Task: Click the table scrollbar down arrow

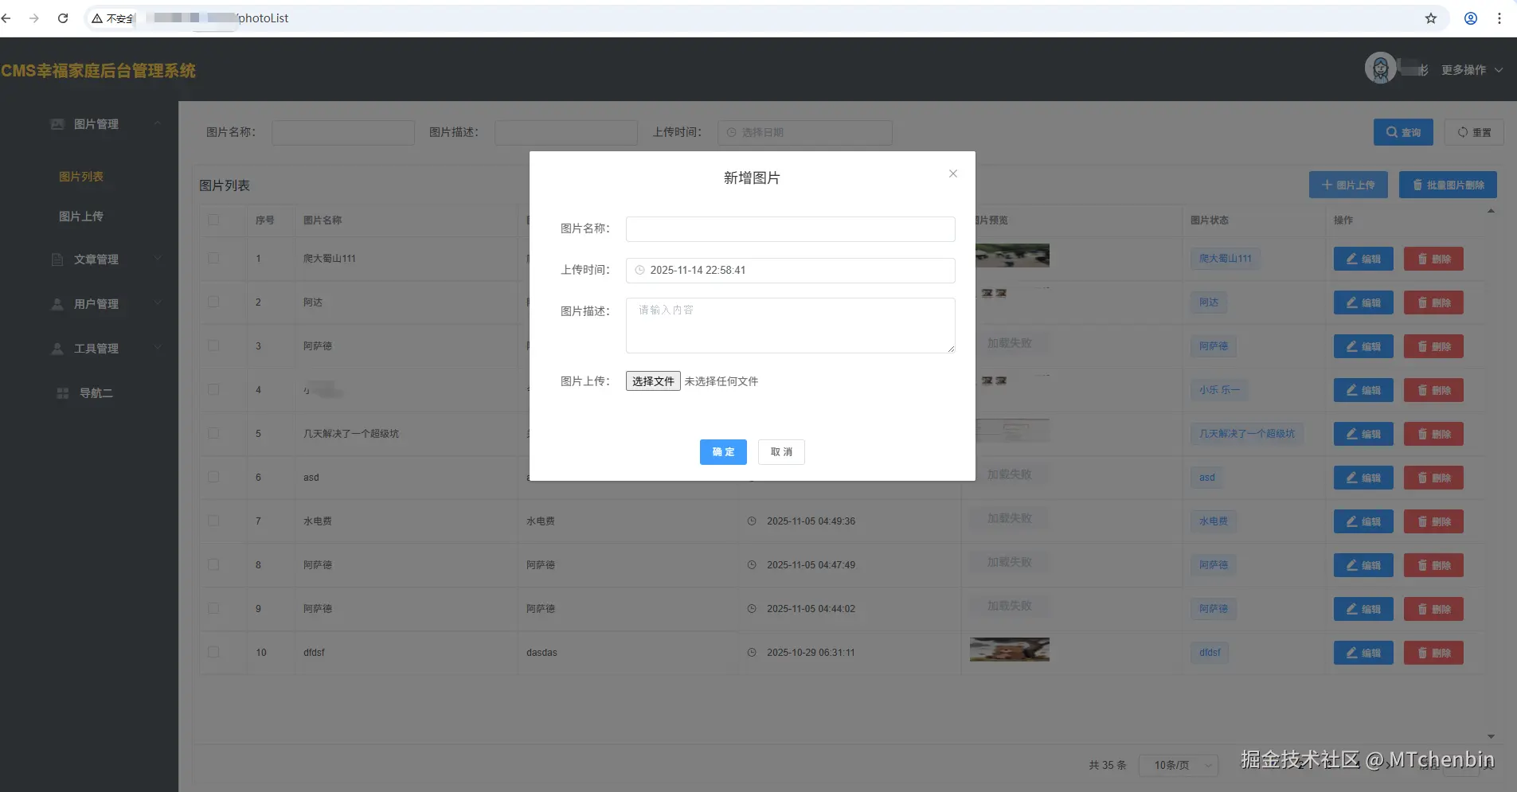Action: [x=1491, y=737]
